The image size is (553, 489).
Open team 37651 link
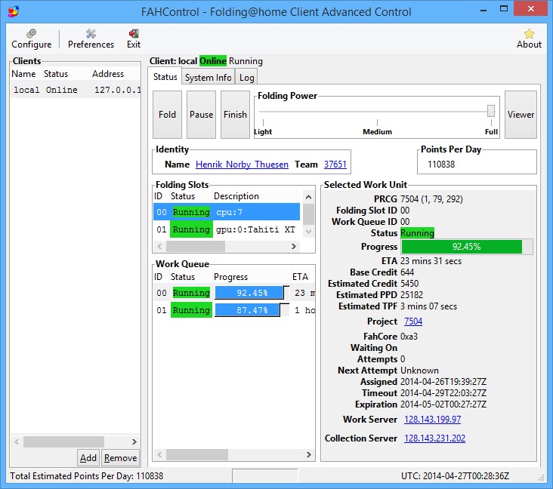[335, 165]
